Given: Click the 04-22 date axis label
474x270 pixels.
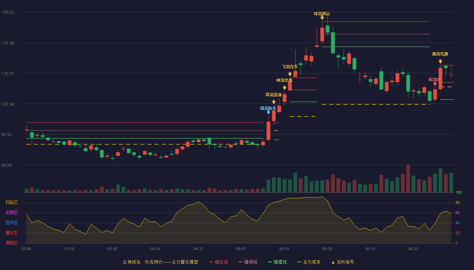Looking at the screenshot, I should (x=198, y=249).
